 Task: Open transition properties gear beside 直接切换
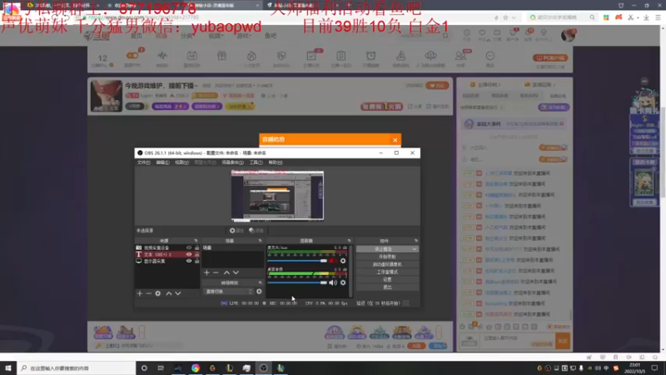259,292
